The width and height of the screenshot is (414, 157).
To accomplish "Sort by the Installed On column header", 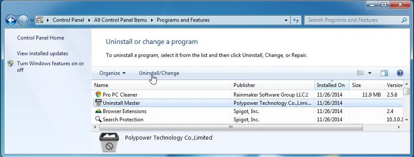I will pos(332,85).
